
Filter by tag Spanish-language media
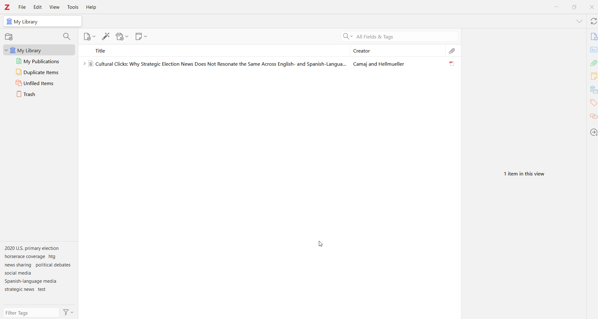(x=30, y=281)
